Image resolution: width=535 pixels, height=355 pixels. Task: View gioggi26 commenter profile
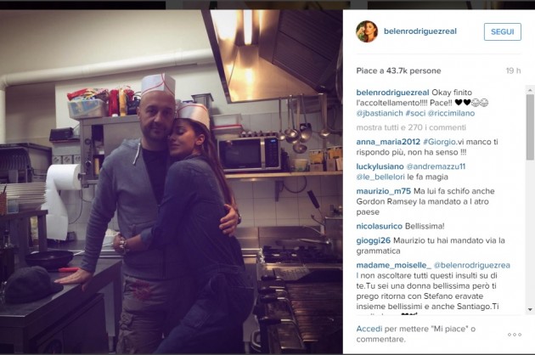coord(374,240)
